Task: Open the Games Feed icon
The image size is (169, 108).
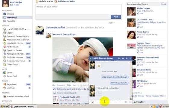Action: pos(5,76)
